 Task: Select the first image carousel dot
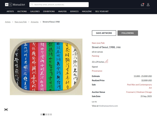tap(41, 115)
